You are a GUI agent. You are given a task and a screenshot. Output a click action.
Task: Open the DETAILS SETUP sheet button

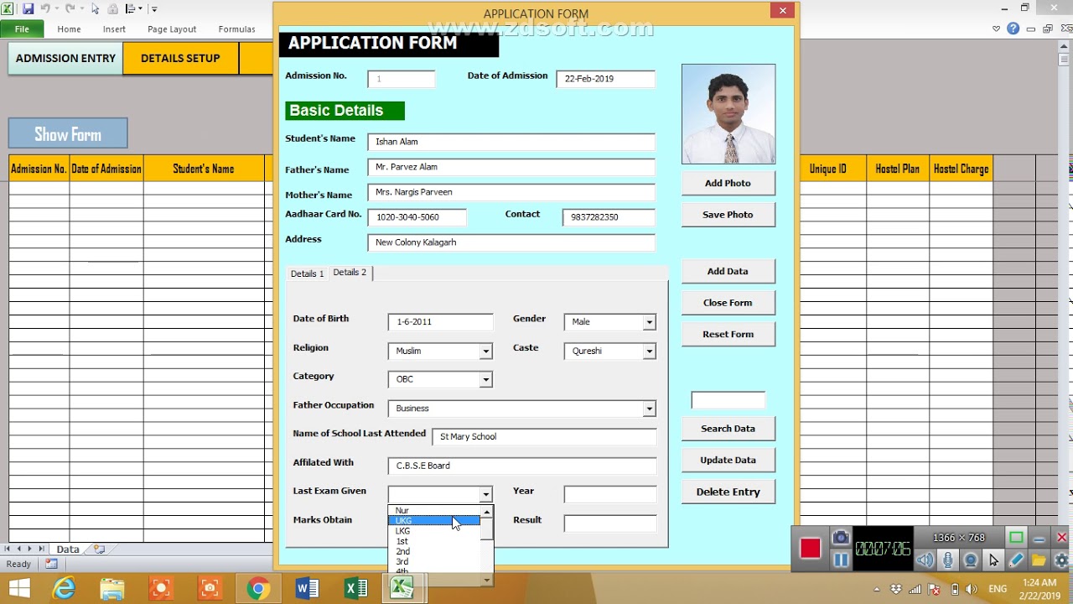coord(180,58)
